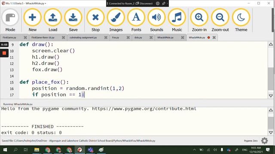Create a New file
The image size is (275, 154).
[x=33, y=20]
